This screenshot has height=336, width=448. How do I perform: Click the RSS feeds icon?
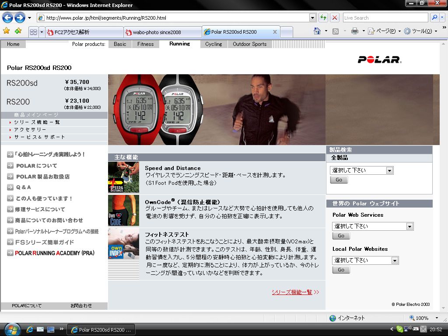coord(336,31)
